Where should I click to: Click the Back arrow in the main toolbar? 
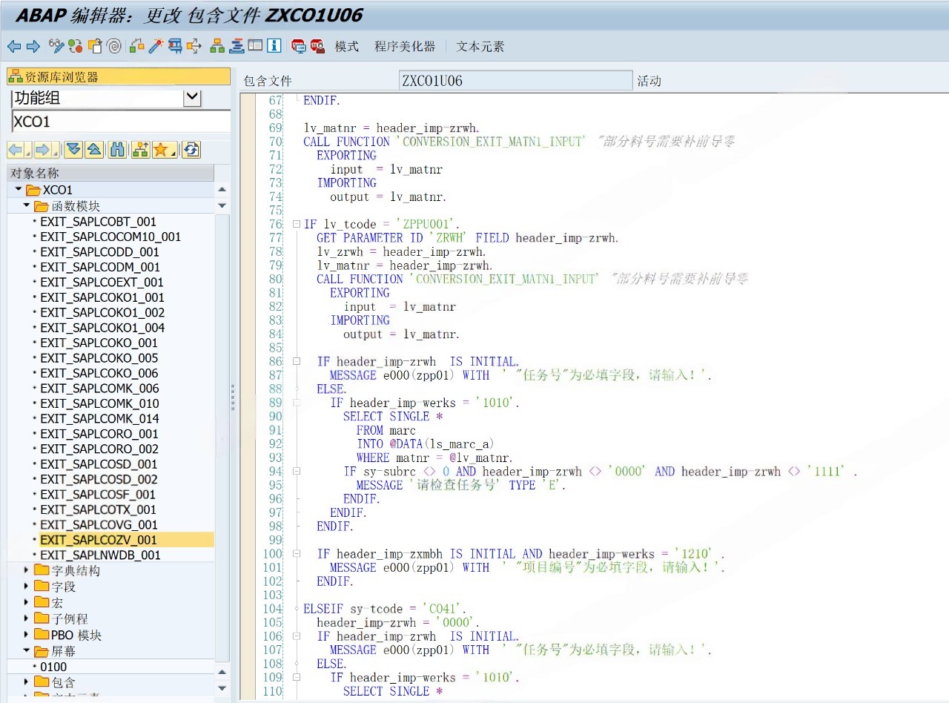[x=14, y=46]
